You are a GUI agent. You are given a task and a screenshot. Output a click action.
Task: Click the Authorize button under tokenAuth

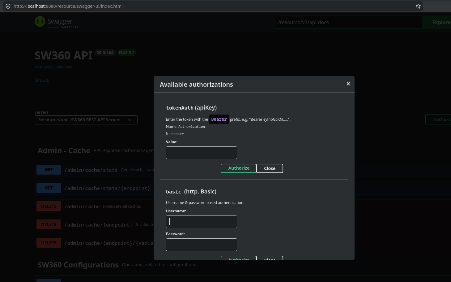pyautogui.click(x=238, y=168)
